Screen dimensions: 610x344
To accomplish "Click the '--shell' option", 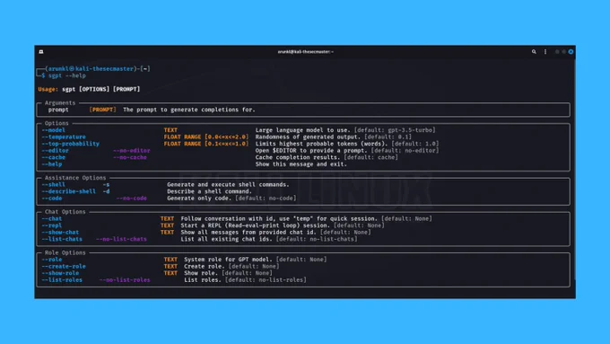I will click(53, 185).
